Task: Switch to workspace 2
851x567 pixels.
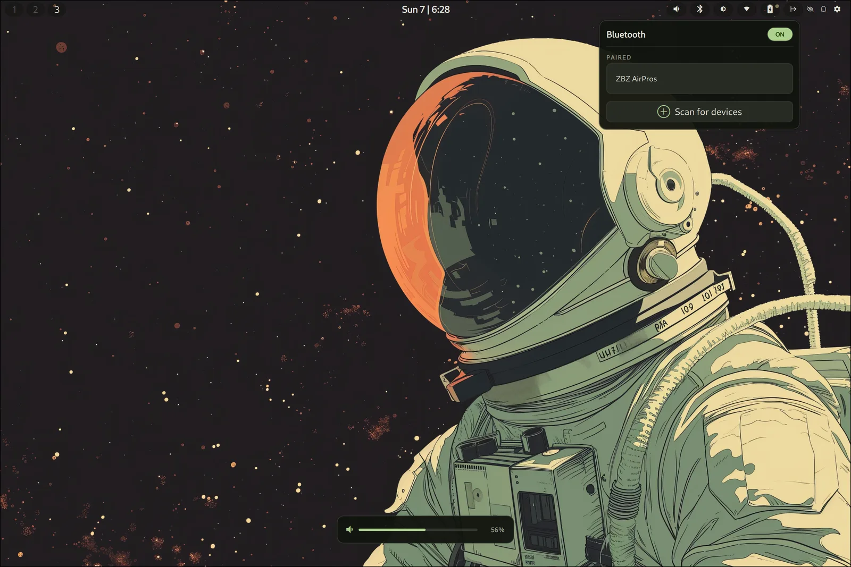Action: click(x=36, y=10)
